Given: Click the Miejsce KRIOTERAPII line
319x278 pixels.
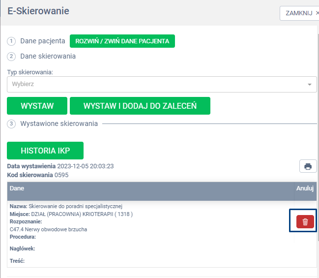Looking at the screenshot, I should 71,214.
